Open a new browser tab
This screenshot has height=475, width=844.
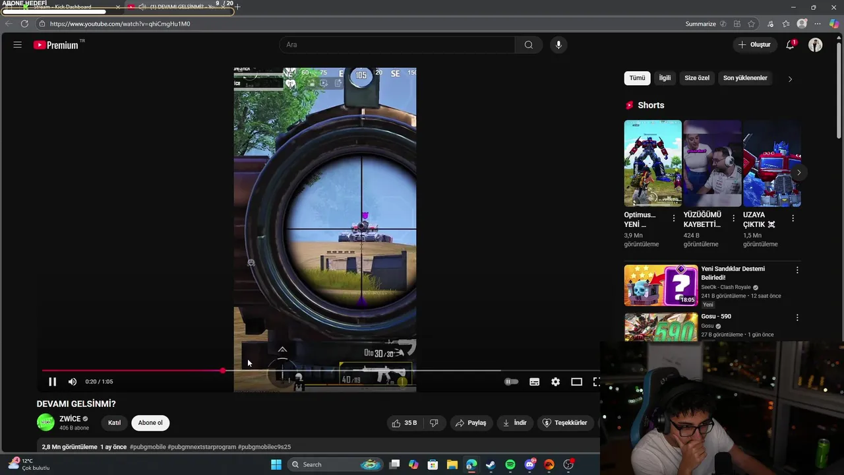point(237,7)
